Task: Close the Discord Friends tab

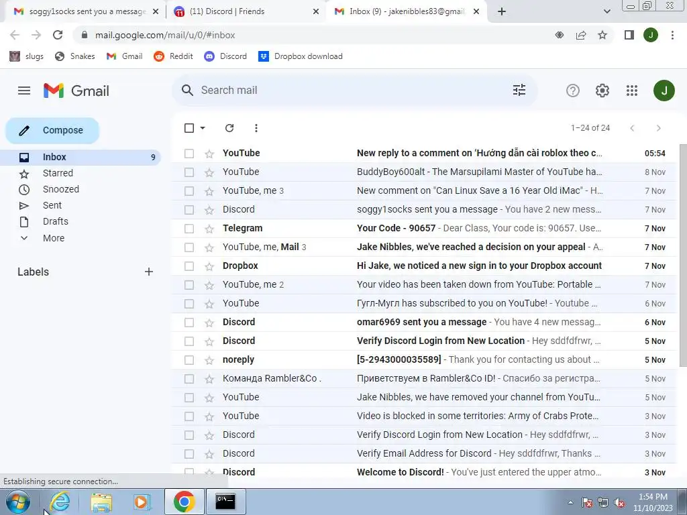Action: click(316, 11)
